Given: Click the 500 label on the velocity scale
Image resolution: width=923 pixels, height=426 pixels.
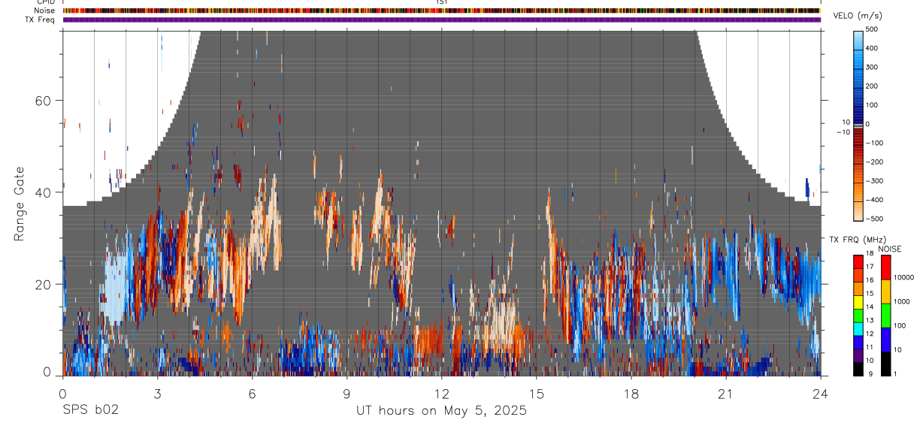Looking at the screenshot, I should (x=872, y=30).
